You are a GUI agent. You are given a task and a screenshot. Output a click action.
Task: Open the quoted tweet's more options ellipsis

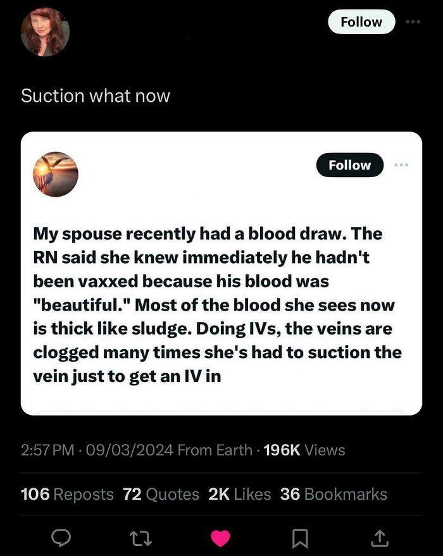click(x=401, y=165)
